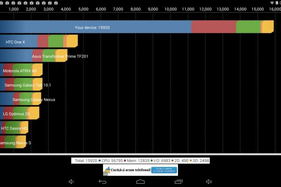The height and width of the screenshot is (187, 281).
Task: Tap the small ad info icon on the banner's lower-left corner
Action: pyautogui.click(x=105, y=173)
